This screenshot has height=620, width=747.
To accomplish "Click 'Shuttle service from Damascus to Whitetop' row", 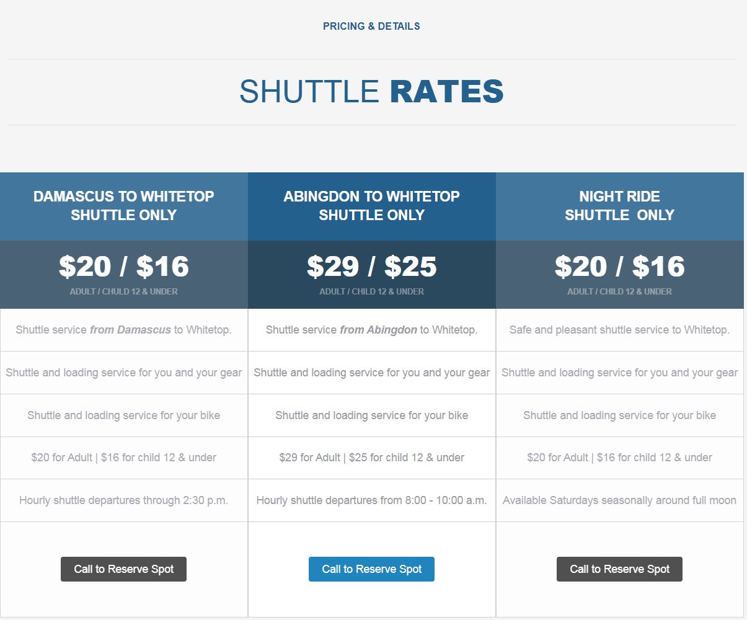I will [x=124, y=330].
